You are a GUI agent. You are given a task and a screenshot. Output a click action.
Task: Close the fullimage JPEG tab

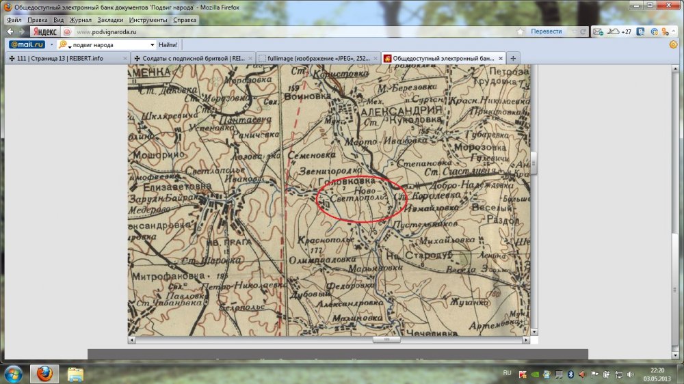pos(375,58)
